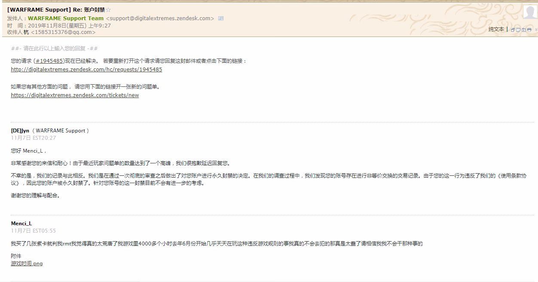
Task: Click agent name [DE]Jyn
Action: point(20,131)
